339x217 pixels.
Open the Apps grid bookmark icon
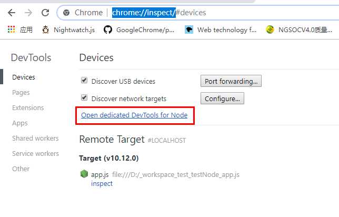point(12,29)
